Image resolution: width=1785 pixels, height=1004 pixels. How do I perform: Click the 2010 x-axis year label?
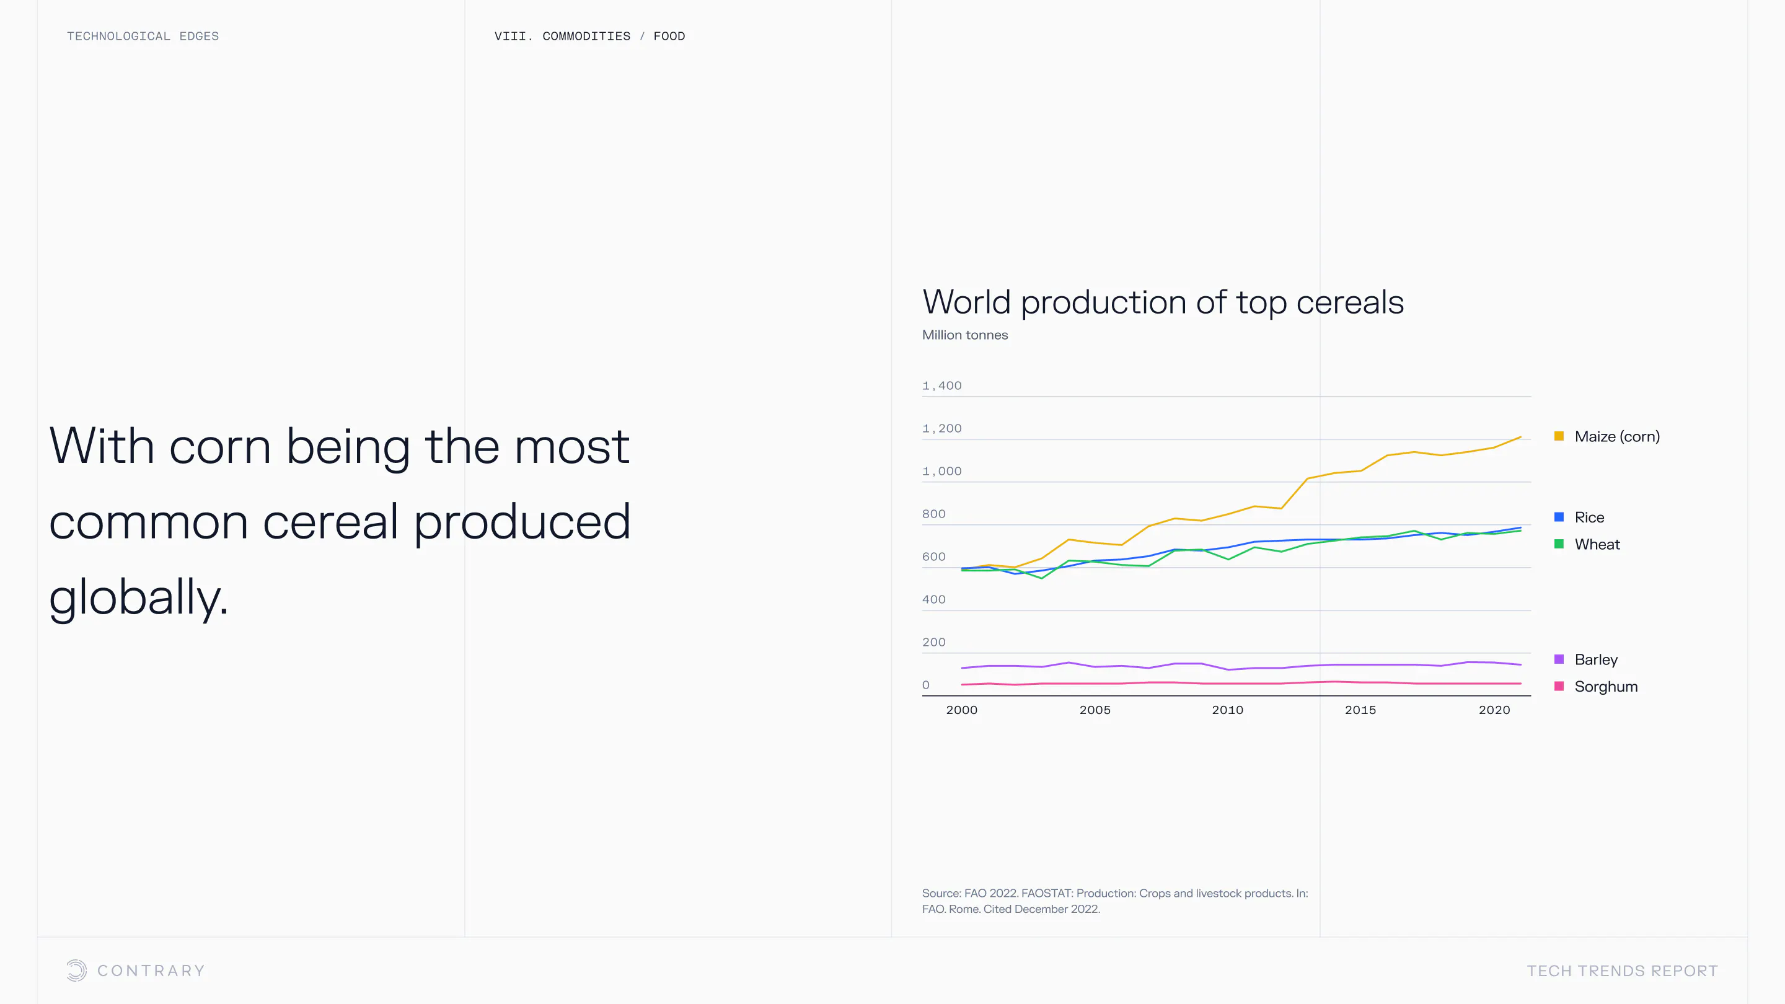click(x=1227, y=710)
